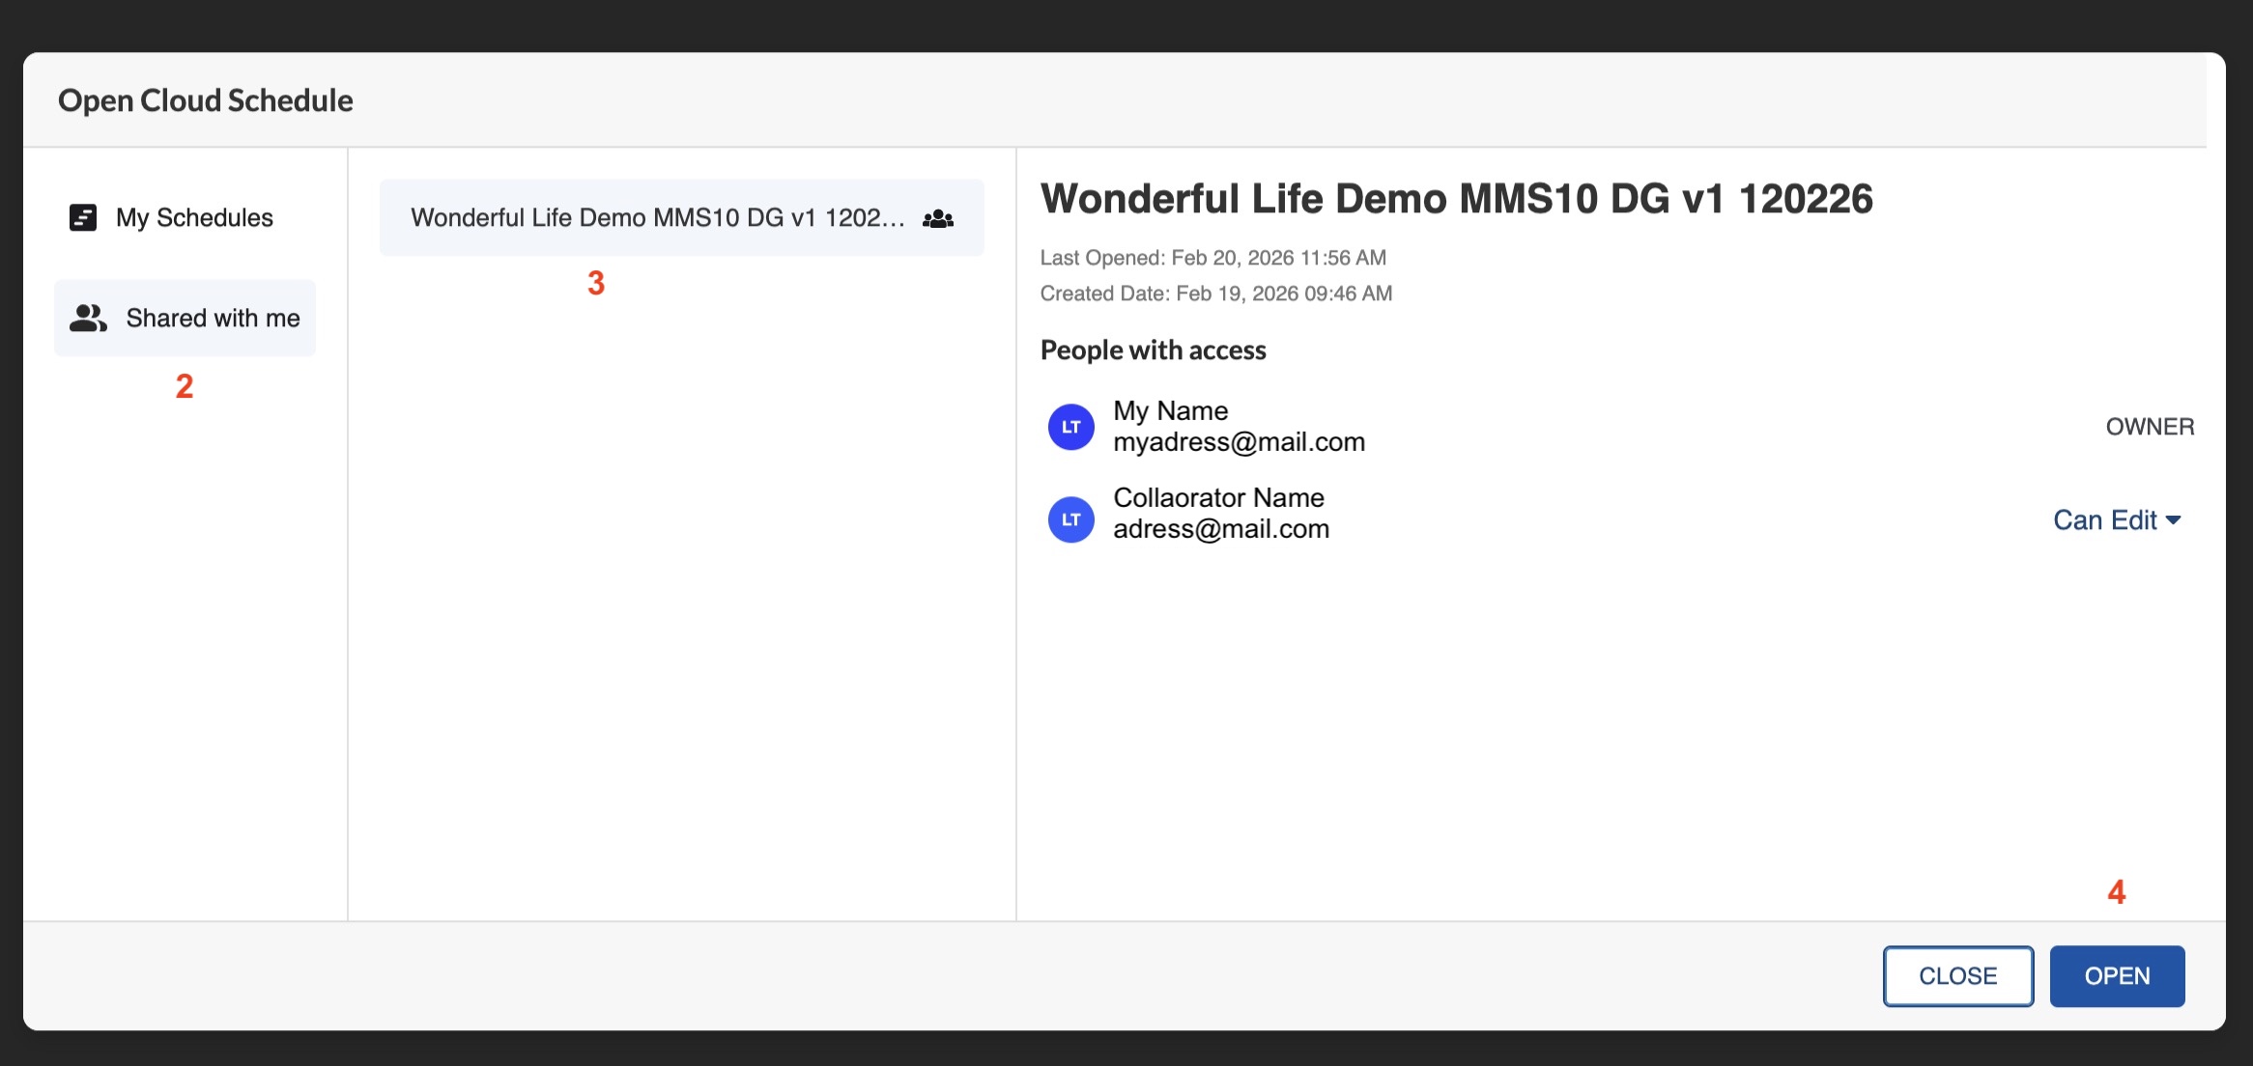Expand the collaborator access level chevron
The height and width of the screenshot is (1066, 2253).
[2175, 521]
